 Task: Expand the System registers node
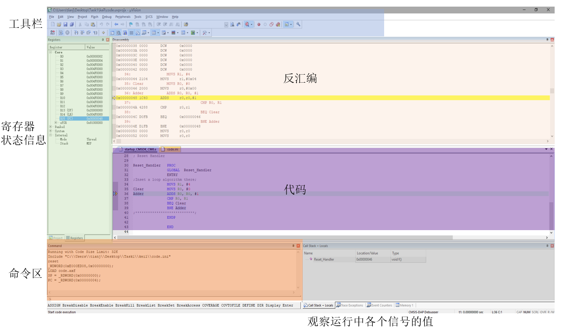point(51,131)
